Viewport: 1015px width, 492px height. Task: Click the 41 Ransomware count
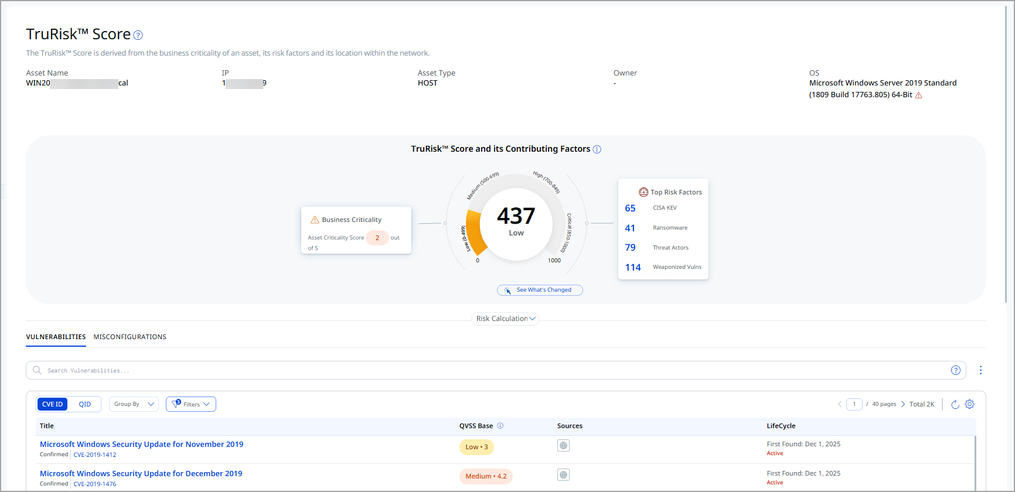tap(630, 228)
